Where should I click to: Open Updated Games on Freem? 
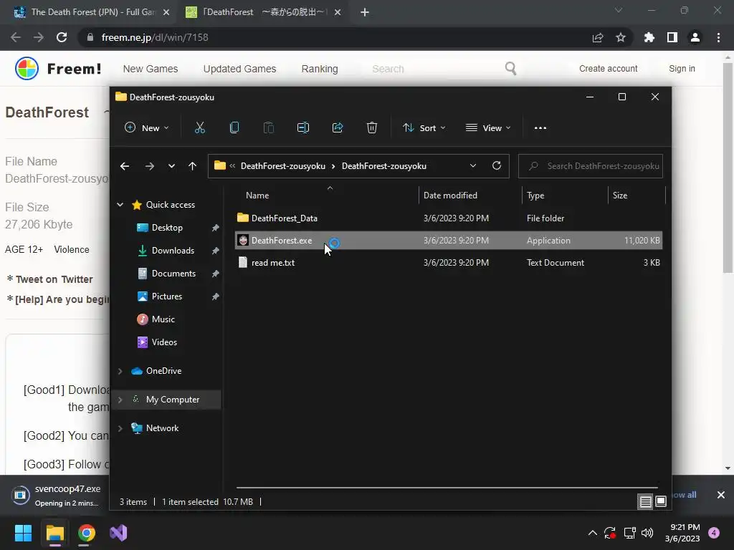pos(239,69)
